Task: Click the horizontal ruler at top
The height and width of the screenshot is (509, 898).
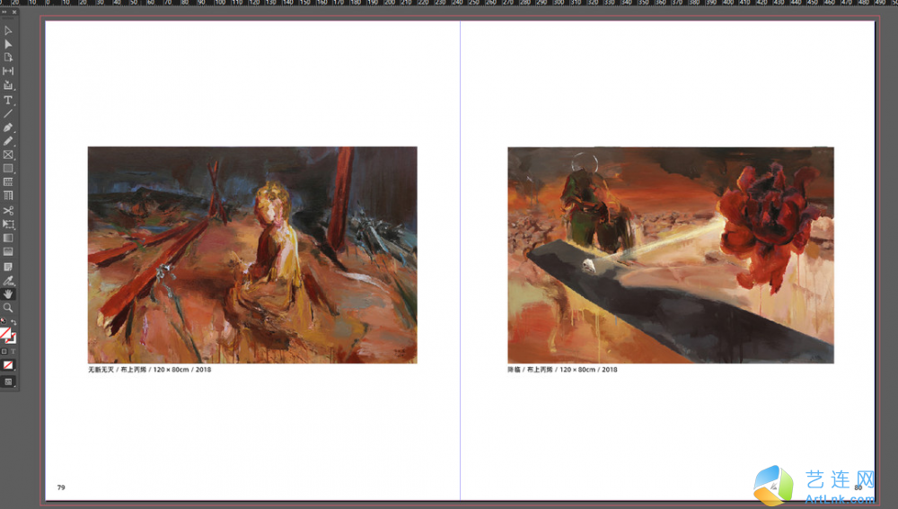Action: (x=449, y=3)
